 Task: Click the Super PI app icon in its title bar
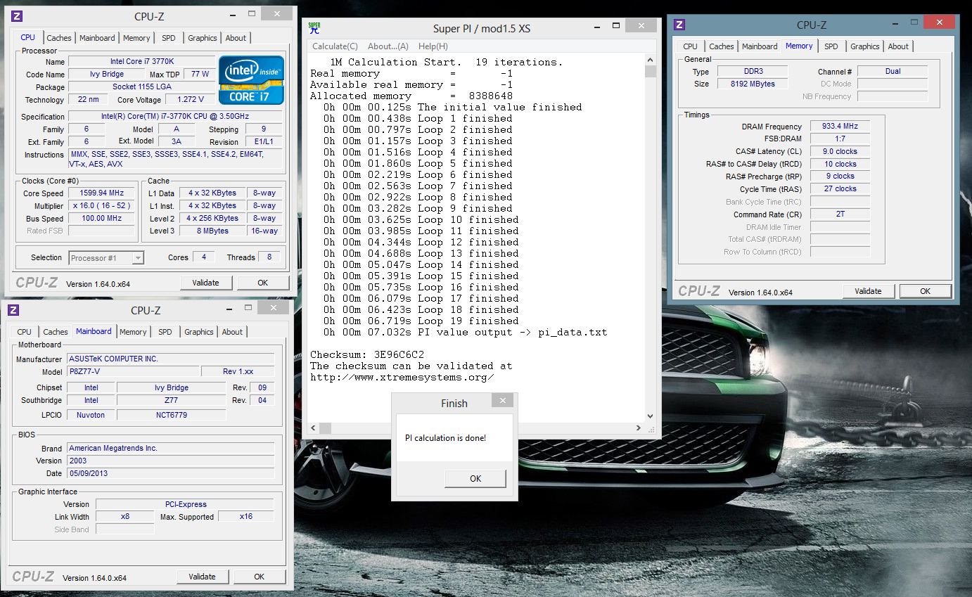click(x=314, y=28)
